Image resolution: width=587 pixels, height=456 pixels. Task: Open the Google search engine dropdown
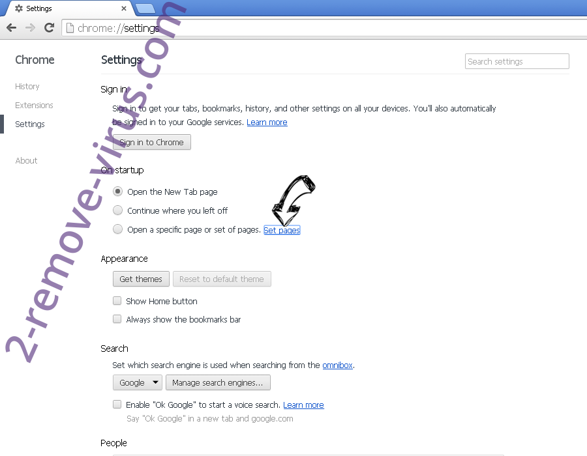tap(138, 383)
